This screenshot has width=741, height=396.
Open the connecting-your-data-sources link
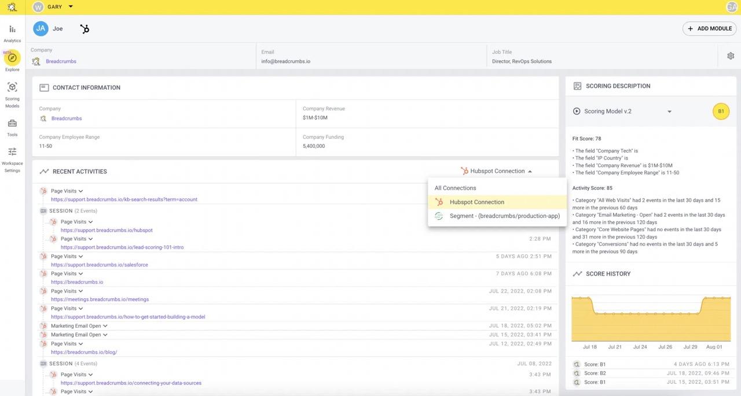(x=131, y=383)
